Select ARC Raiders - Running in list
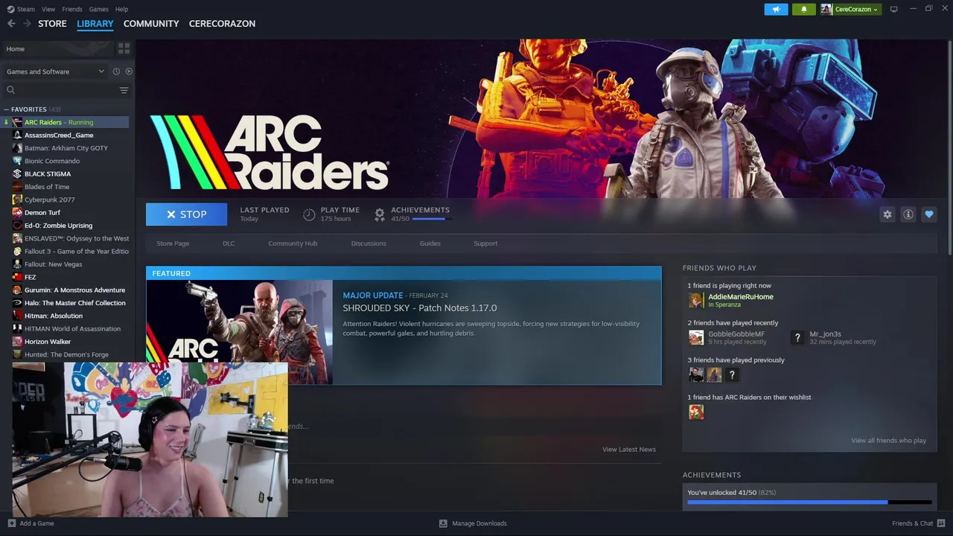The width and height of the screenshot is (953, 536). [66, 122]
